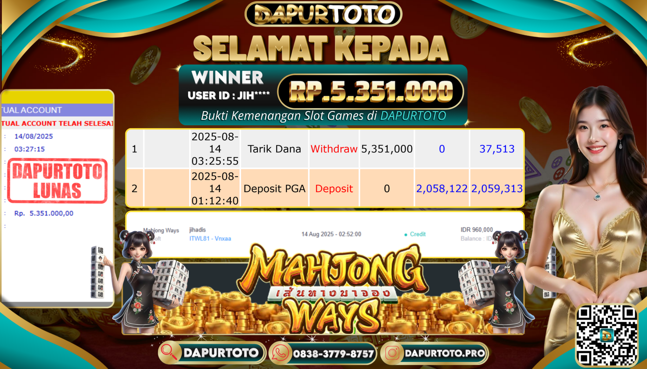
Task: Click the 0838-3779-8757 phone number
Action: pos(333,354)
